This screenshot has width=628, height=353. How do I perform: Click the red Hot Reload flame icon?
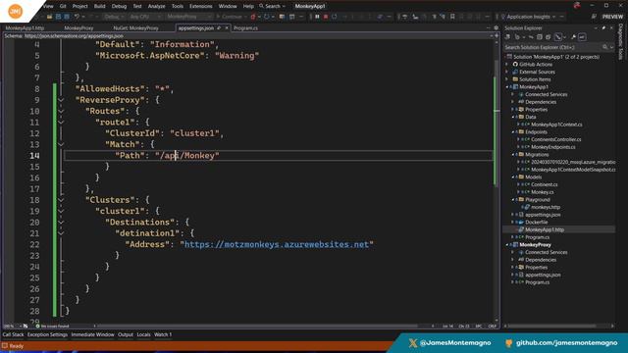(253, 17)
